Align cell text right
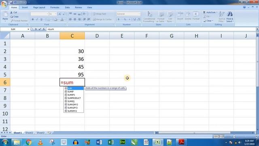Image resolution: width=259 pixels, height=146 pixels. [x=79, y=19]
